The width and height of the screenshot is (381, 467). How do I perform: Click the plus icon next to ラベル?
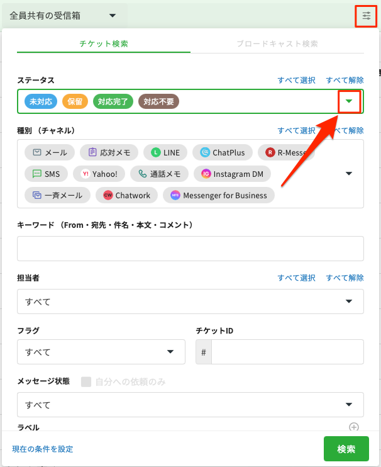(354, 427)
